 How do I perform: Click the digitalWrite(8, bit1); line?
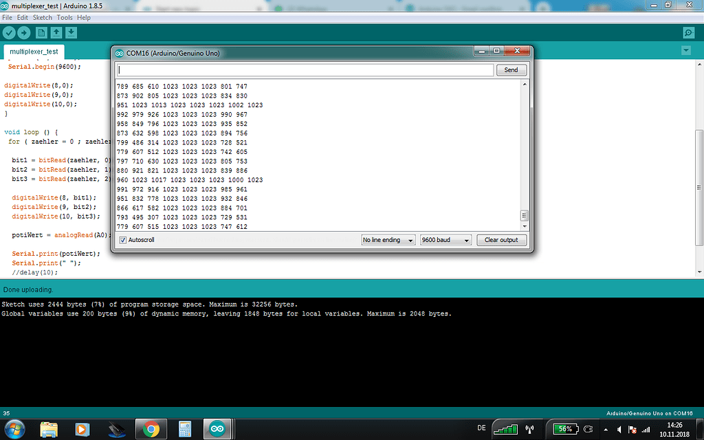pyautogui.click(x=54, y=197)
